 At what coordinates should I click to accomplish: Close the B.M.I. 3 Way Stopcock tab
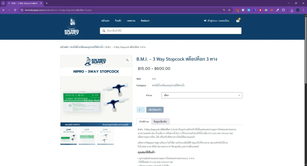[x=41, y=3]
